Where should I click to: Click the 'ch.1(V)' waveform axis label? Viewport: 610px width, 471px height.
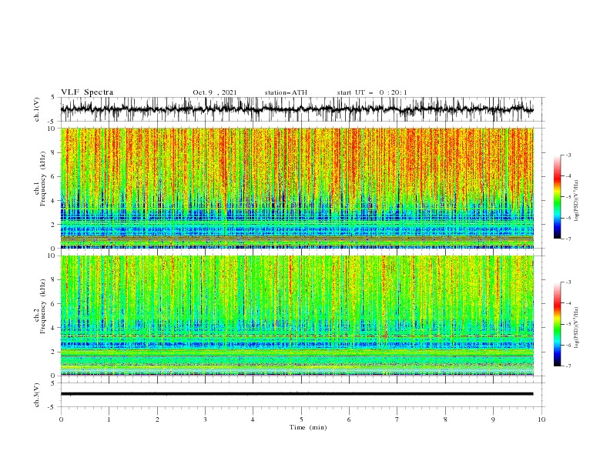point(37,109)
